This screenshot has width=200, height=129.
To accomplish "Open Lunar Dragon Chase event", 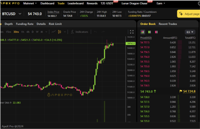I will click(135, 3).
